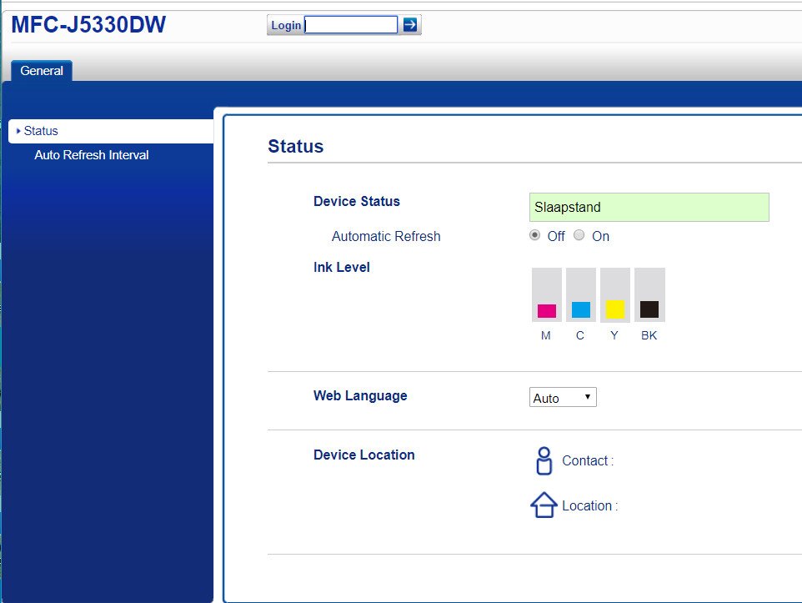Click the MFC-J5330DW model title
Viewport: 802px width, 603px height.
point(88,24)
